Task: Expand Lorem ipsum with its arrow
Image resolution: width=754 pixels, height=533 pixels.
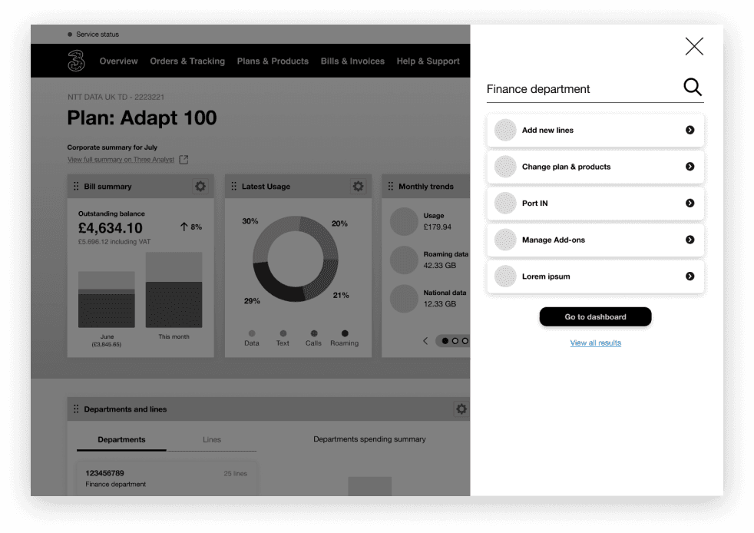Action: (690, 276)
